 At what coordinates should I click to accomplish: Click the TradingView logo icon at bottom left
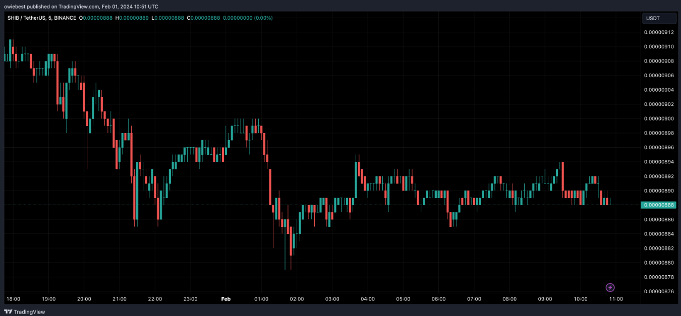click(x=8, y=312)
